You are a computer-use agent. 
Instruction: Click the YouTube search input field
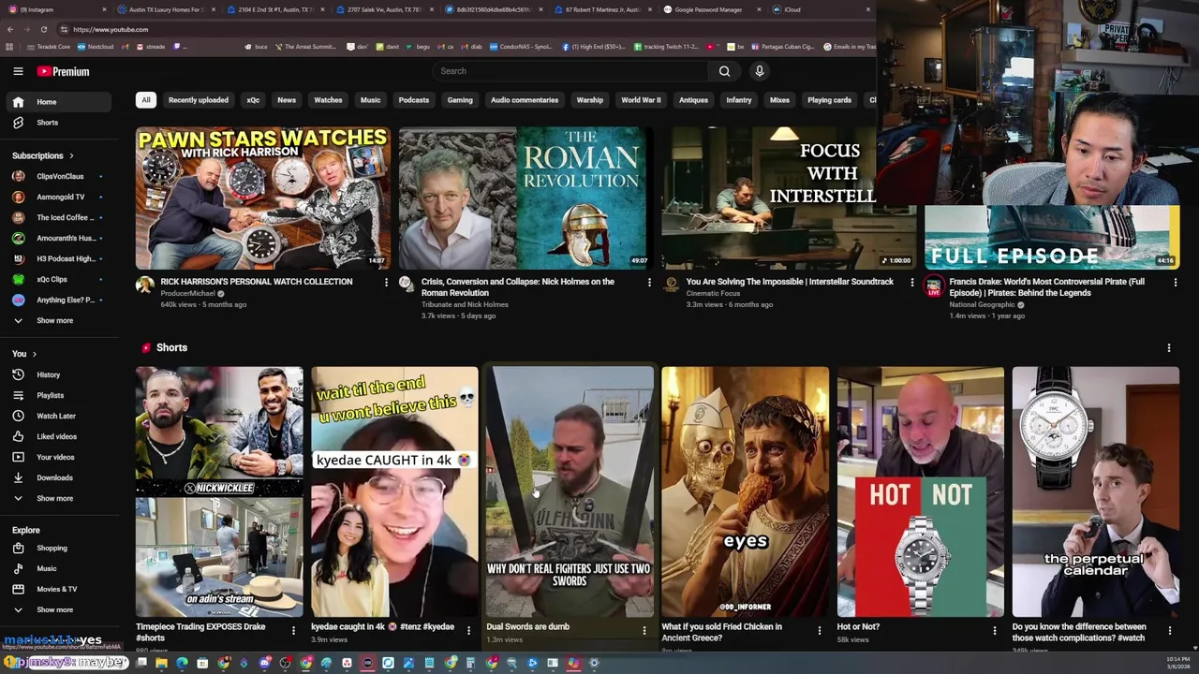click(571, 71)
